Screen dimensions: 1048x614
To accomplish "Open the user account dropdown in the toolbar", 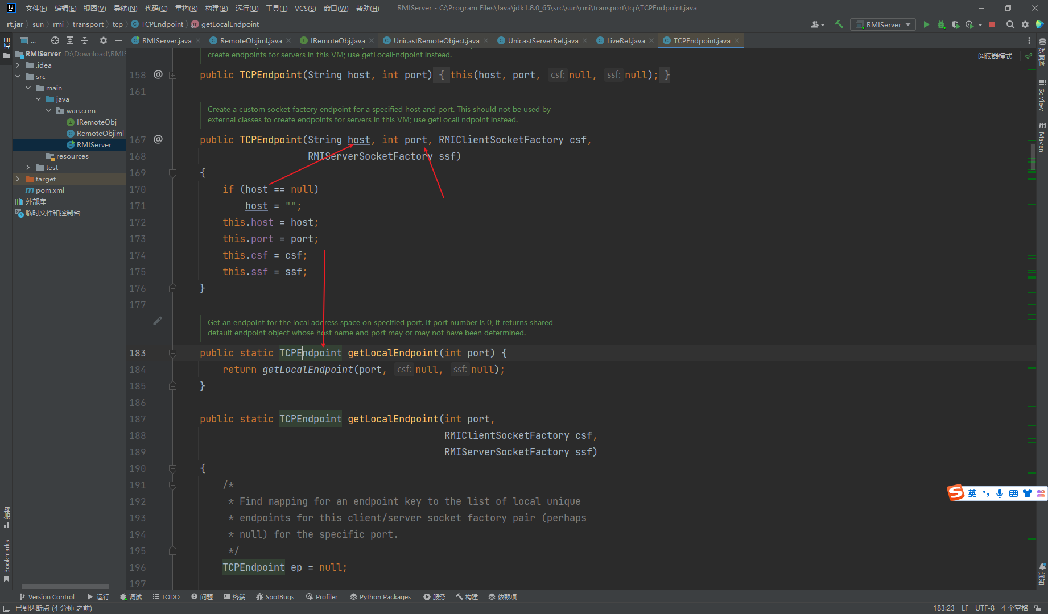I will pos(818,24).
